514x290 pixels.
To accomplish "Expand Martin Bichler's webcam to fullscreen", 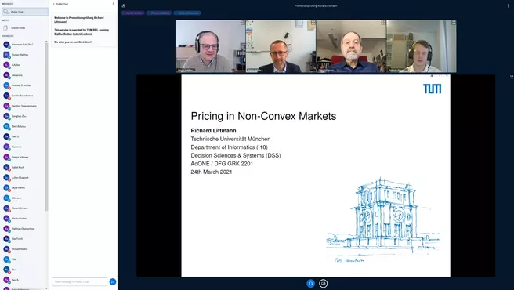I will click(x=313, y=23).
